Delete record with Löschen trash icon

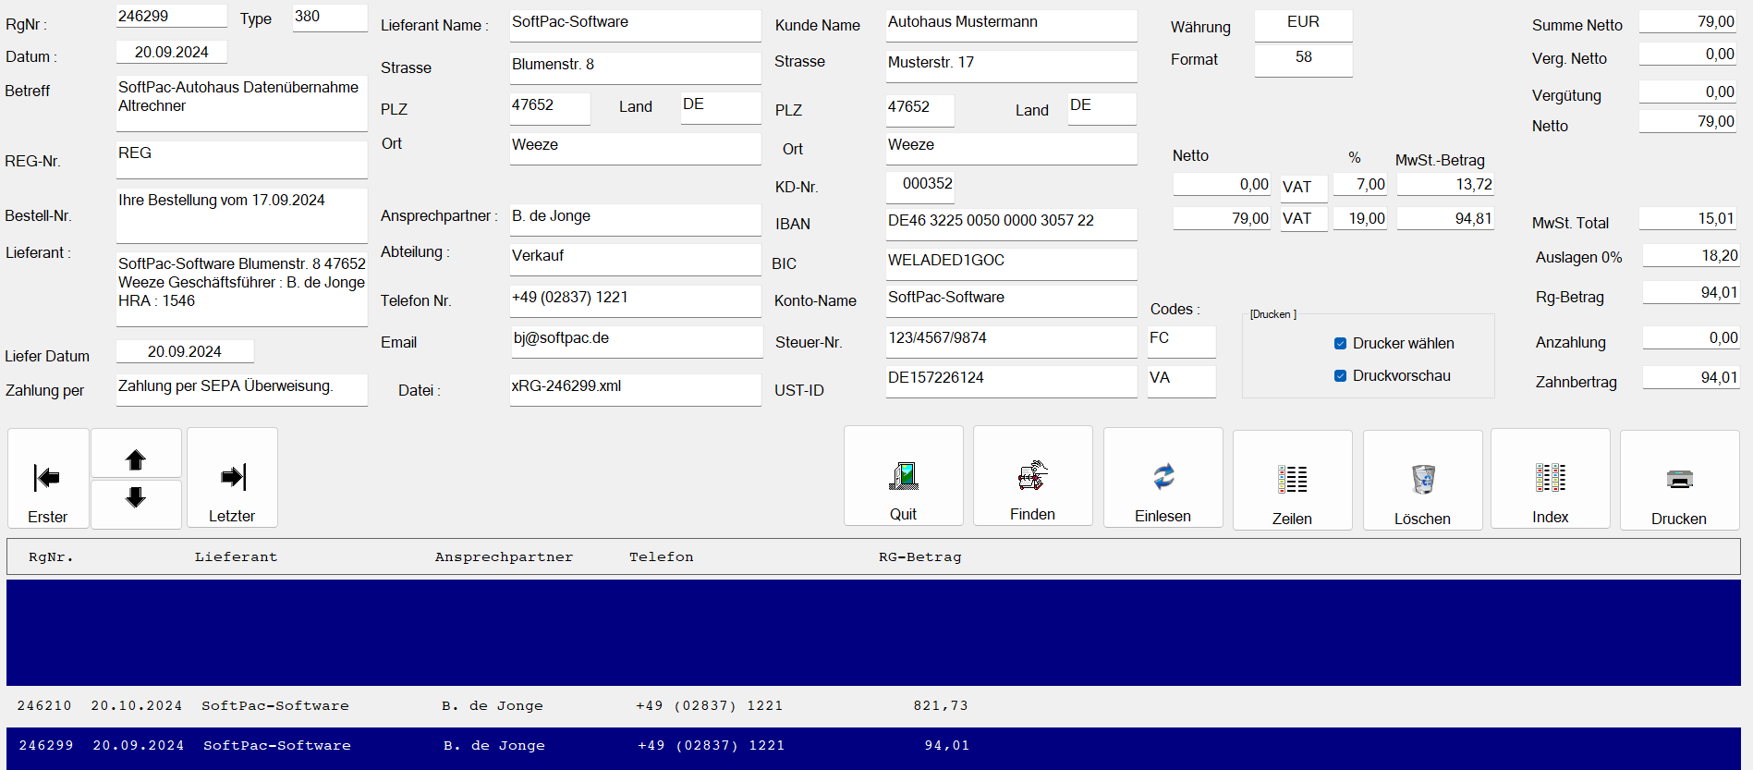(1423, 480)
